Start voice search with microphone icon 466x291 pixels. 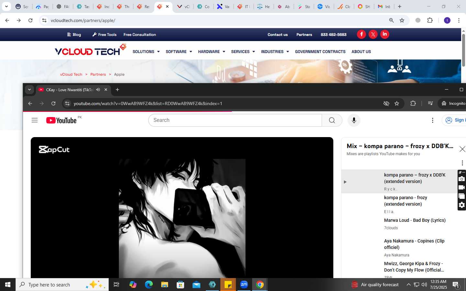tap(354, 120)
